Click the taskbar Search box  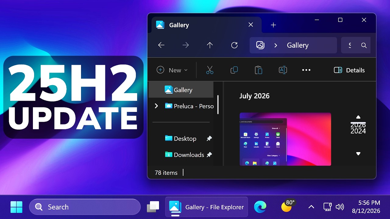coord(85,207)
